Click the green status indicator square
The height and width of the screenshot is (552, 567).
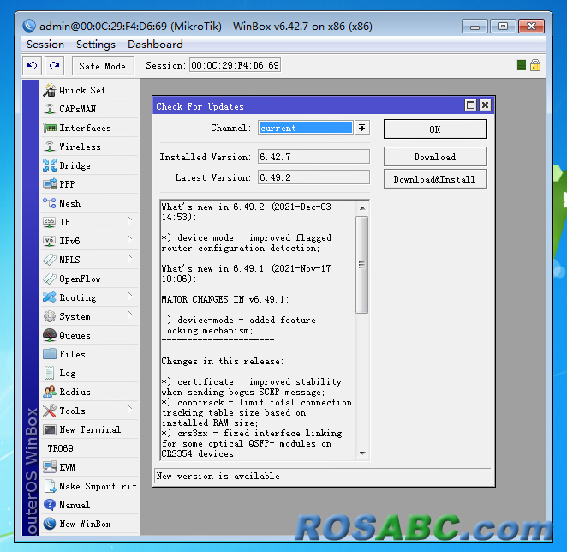522,65
